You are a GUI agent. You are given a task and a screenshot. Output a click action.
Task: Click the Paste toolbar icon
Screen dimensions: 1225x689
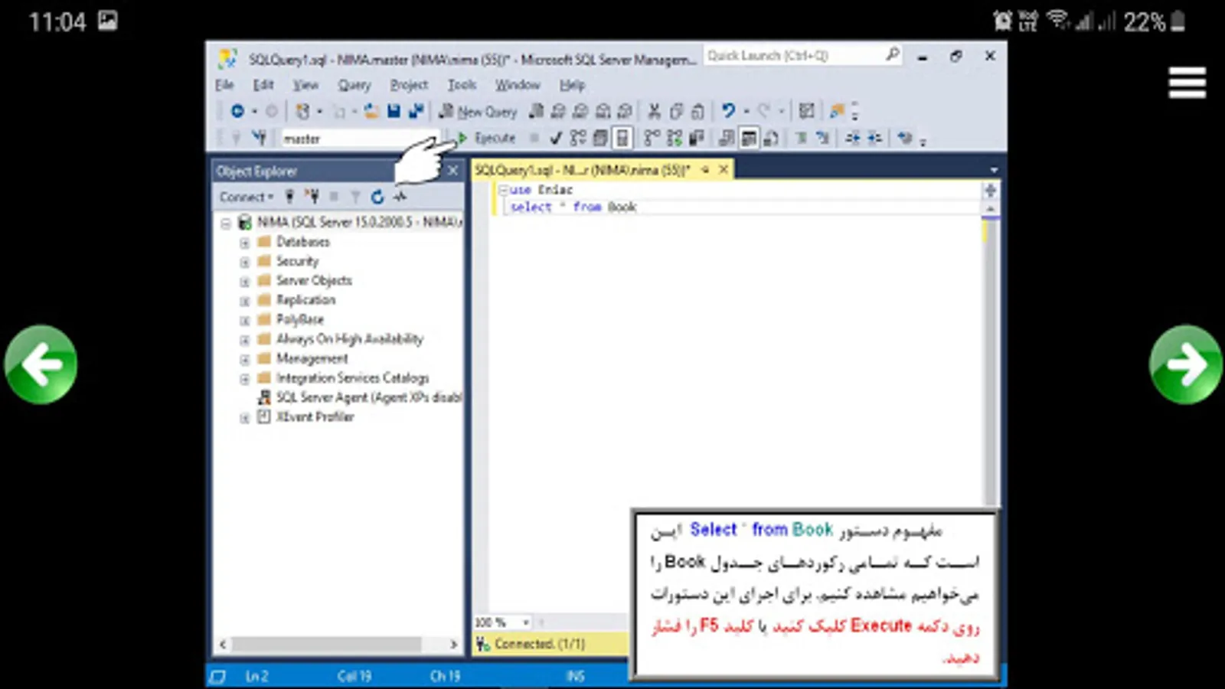pos(697,112)
